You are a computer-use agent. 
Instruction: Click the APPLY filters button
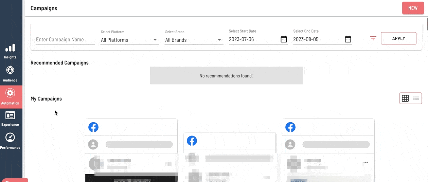(398, 38)
